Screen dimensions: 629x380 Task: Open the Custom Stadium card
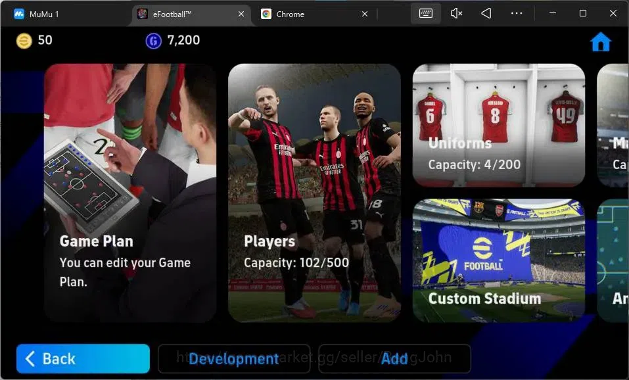tap(499, 260)
